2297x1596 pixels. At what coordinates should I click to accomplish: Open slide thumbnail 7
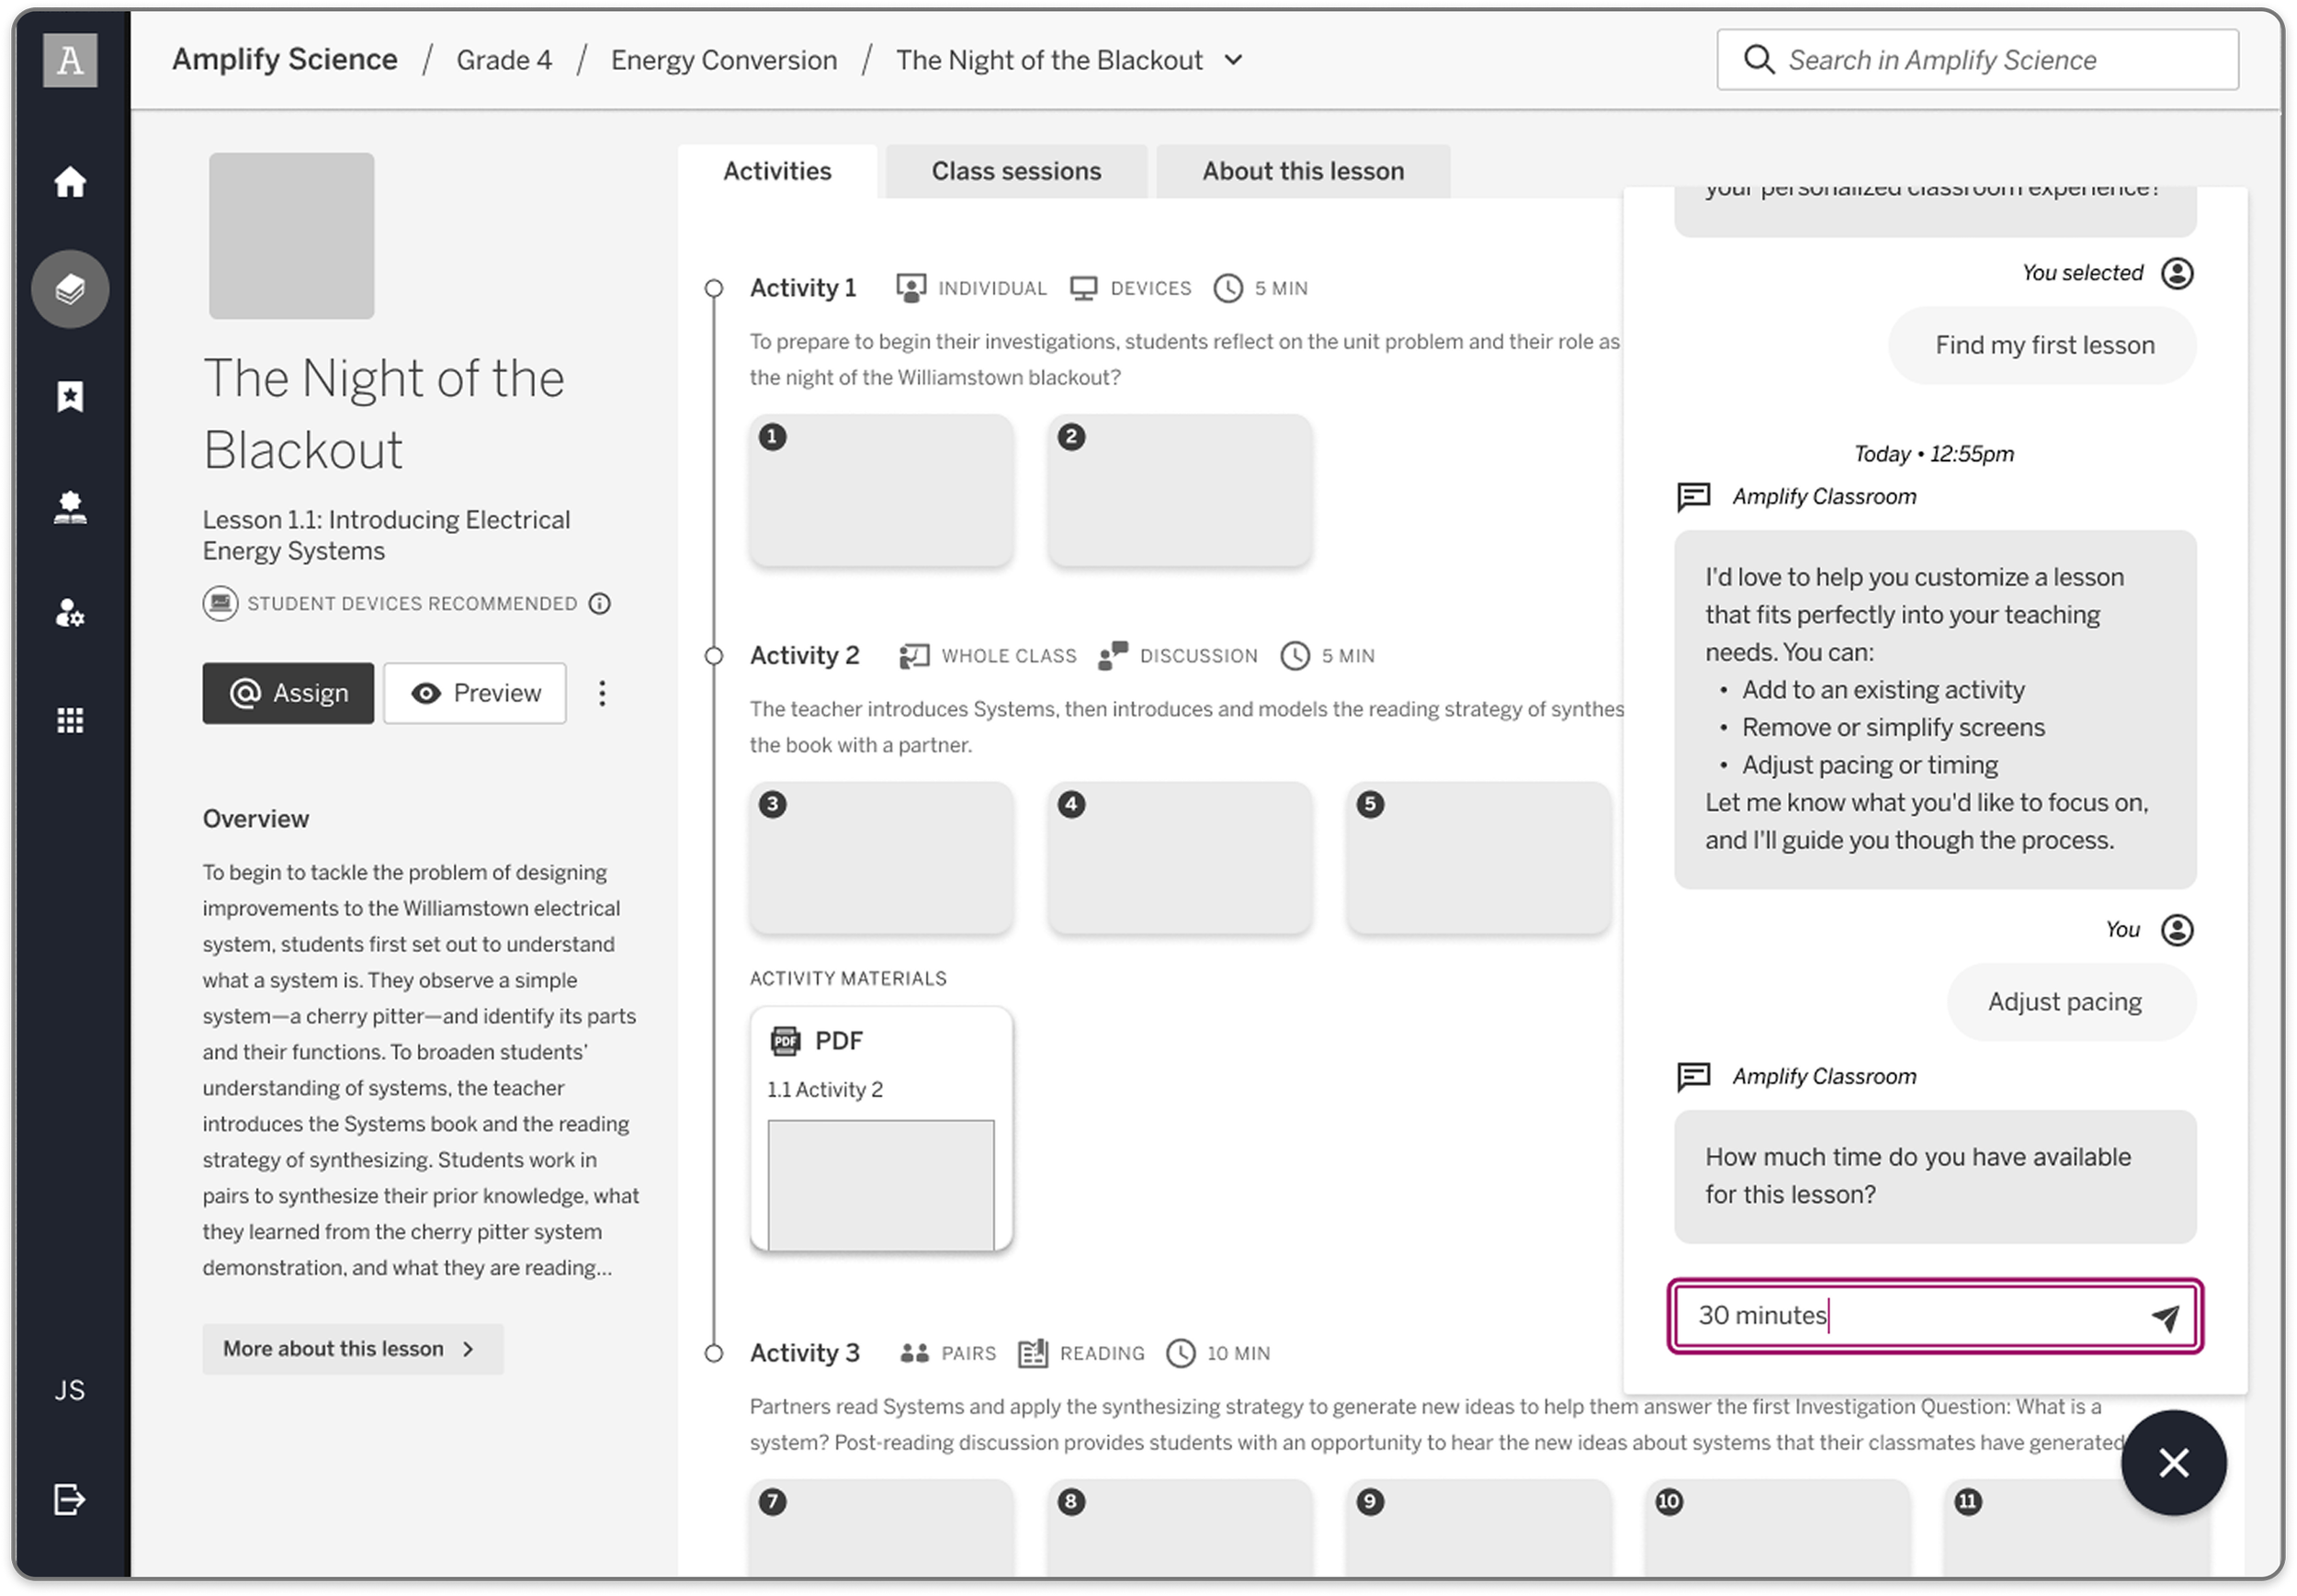[881, 1528]
